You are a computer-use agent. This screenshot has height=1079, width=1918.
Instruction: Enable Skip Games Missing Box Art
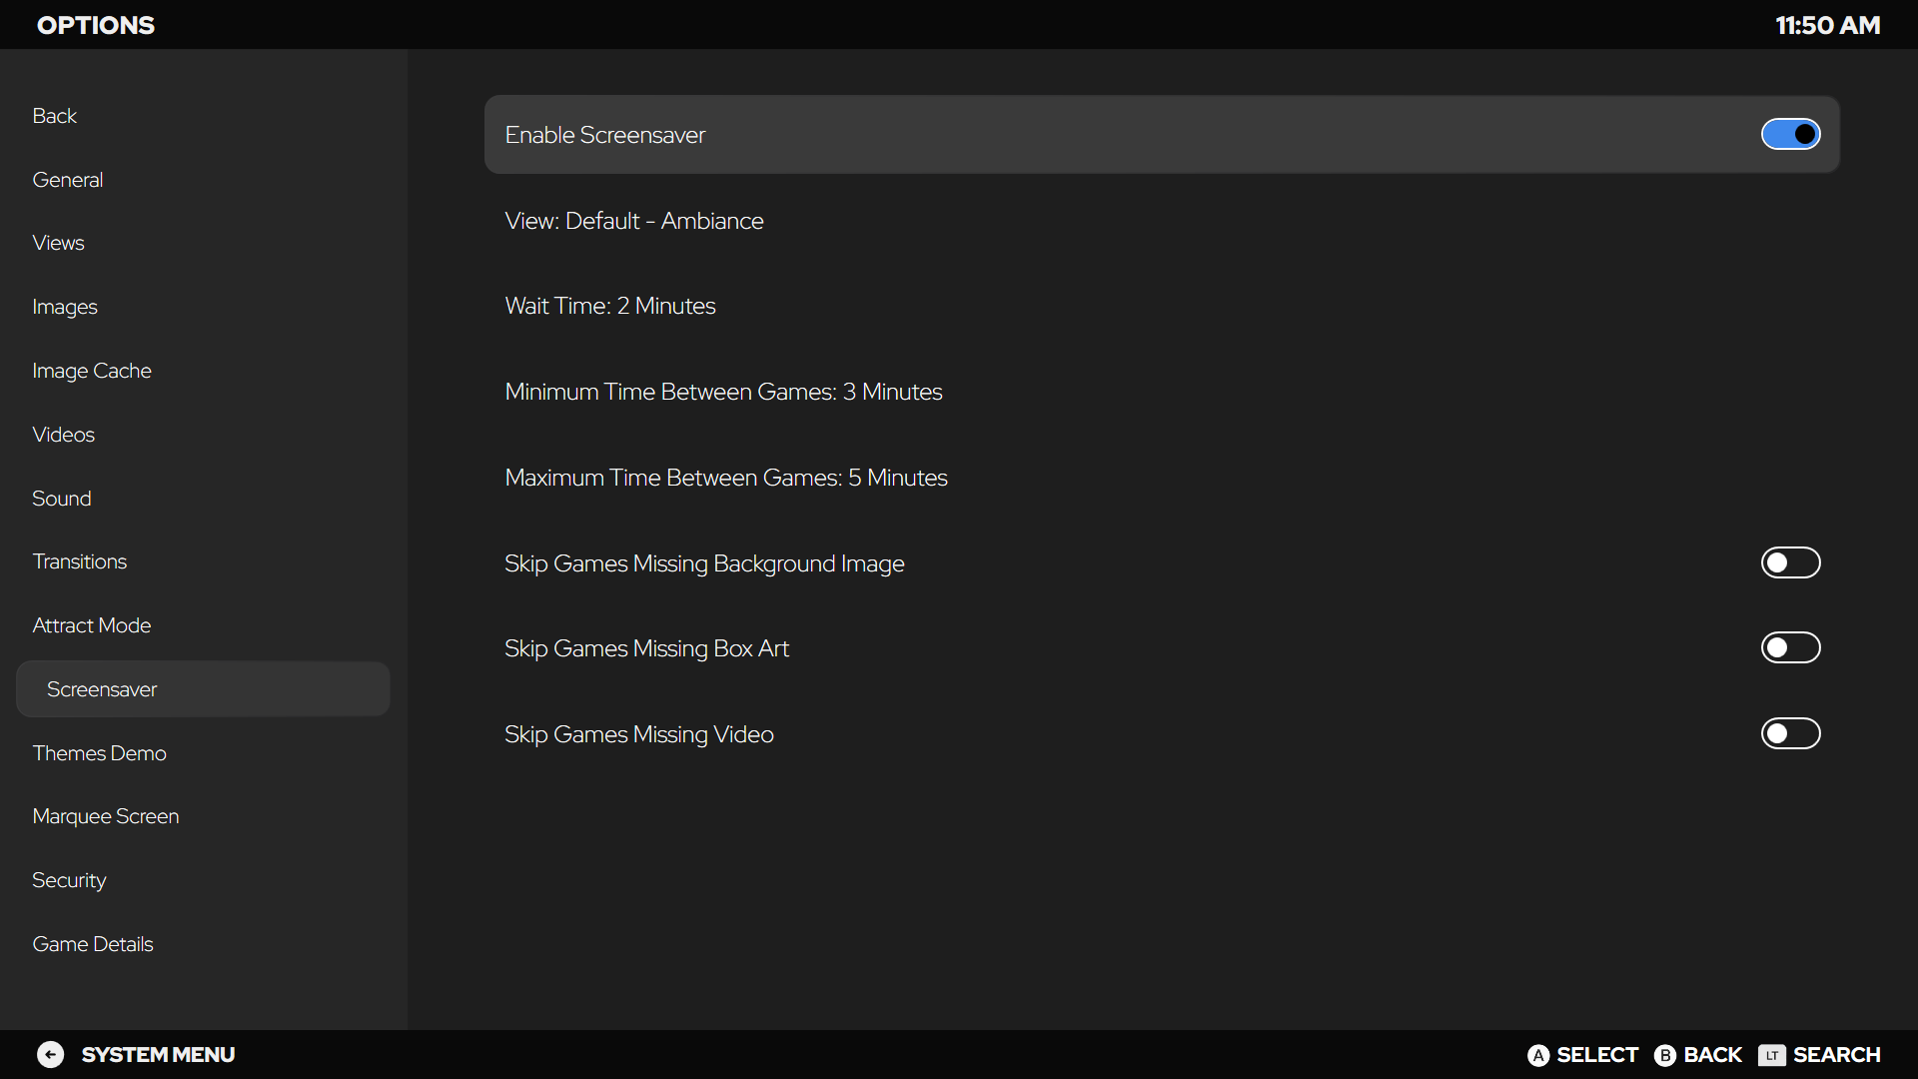pyautogui.click(x=1790, y=647)
